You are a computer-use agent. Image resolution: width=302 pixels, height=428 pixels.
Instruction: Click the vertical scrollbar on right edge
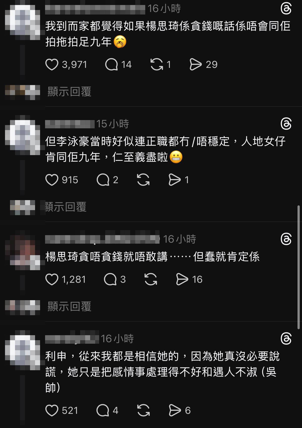[x=298, y=267]
